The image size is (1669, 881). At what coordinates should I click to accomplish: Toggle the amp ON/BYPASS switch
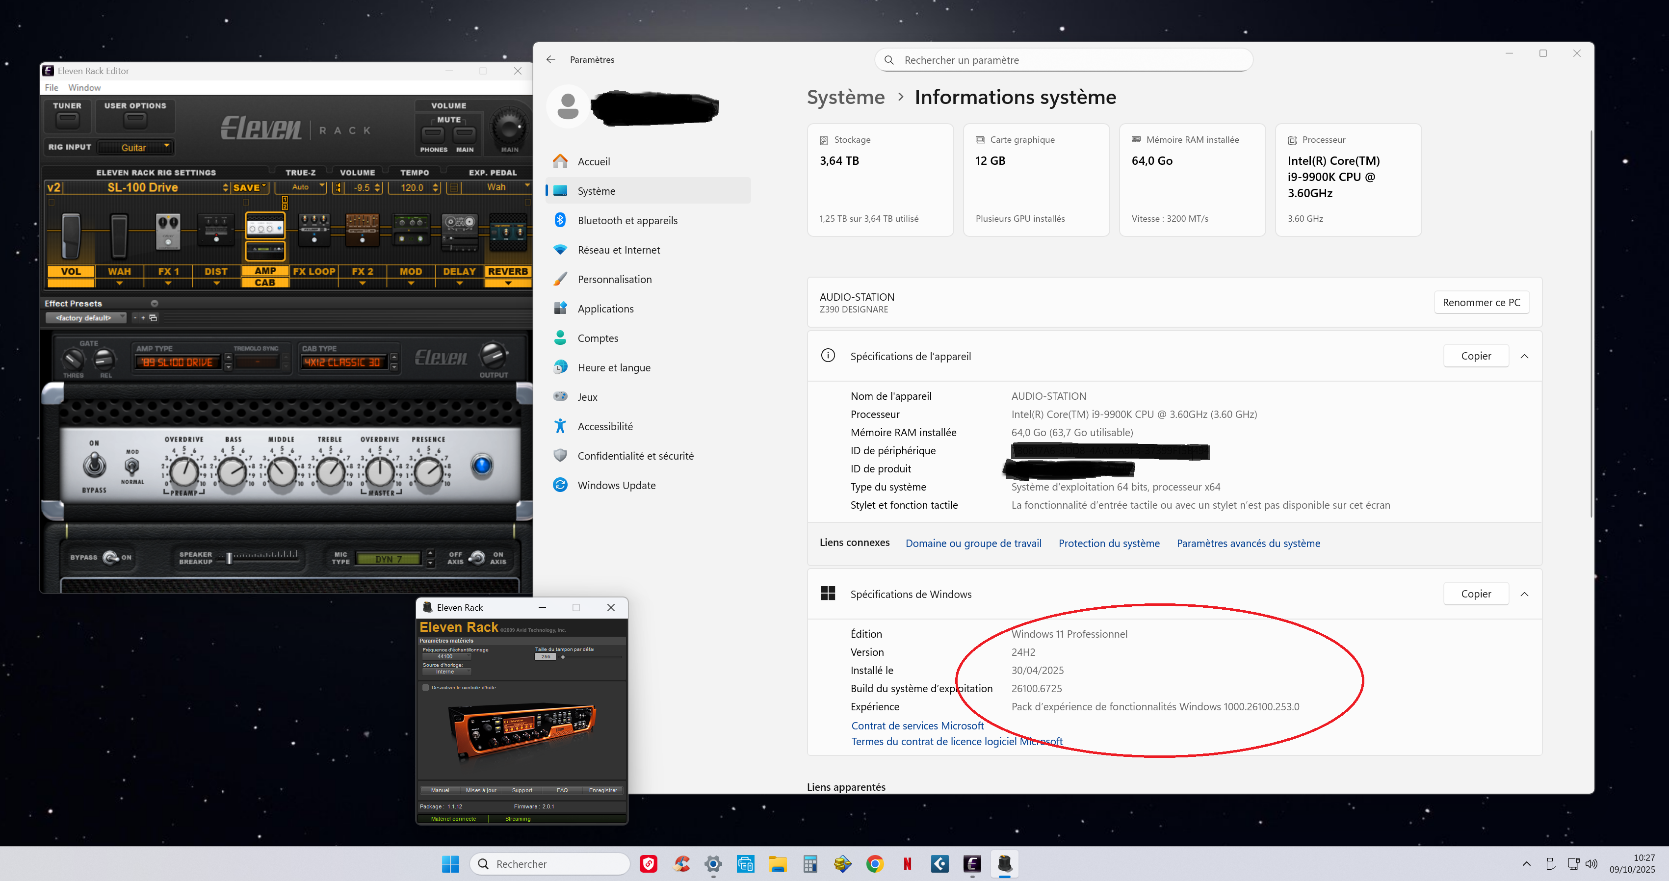click(x=95, y=465)
